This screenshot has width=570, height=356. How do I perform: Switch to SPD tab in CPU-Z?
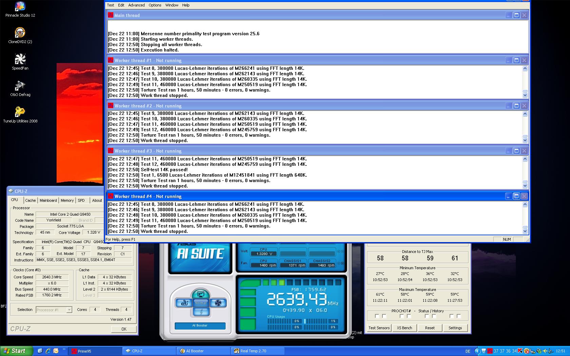coord(81,200)
